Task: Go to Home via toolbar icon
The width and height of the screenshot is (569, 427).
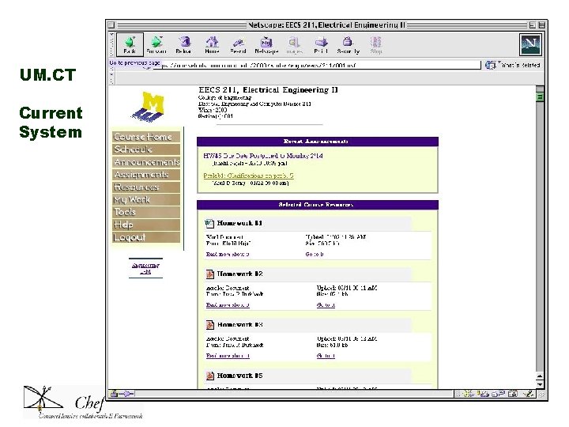Action: pyautogui.click(x=212, y=45)
